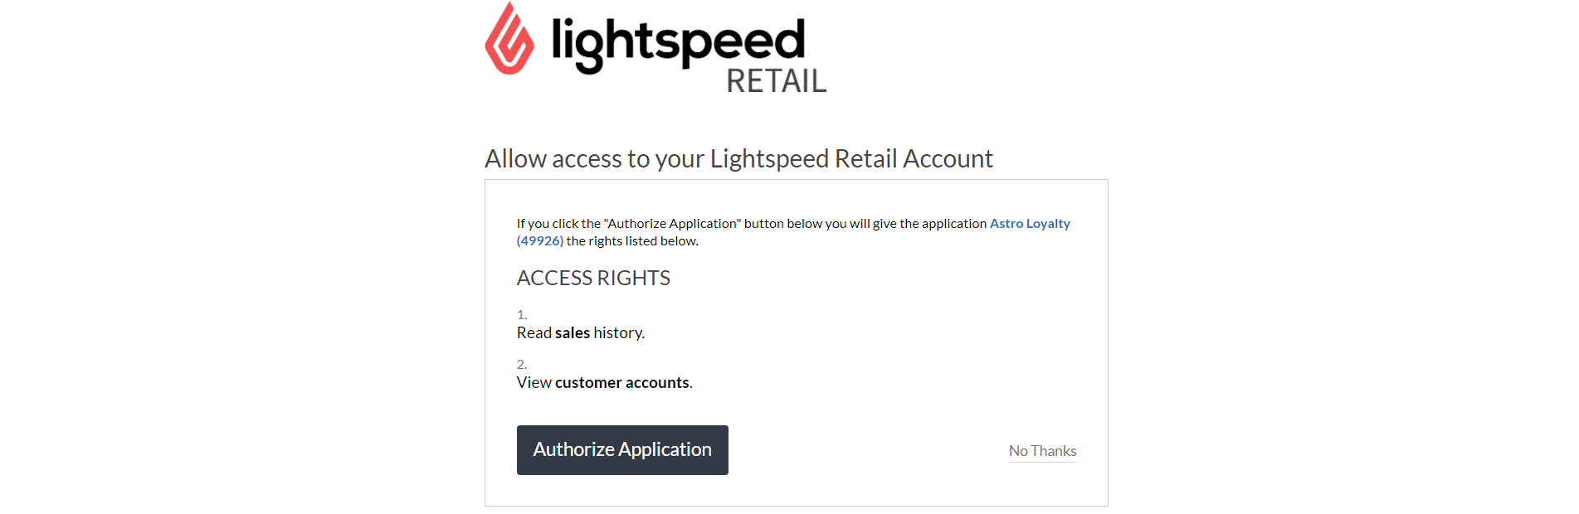Click the quoted "Authorize Application" phrase in description

tap(672, 224)
